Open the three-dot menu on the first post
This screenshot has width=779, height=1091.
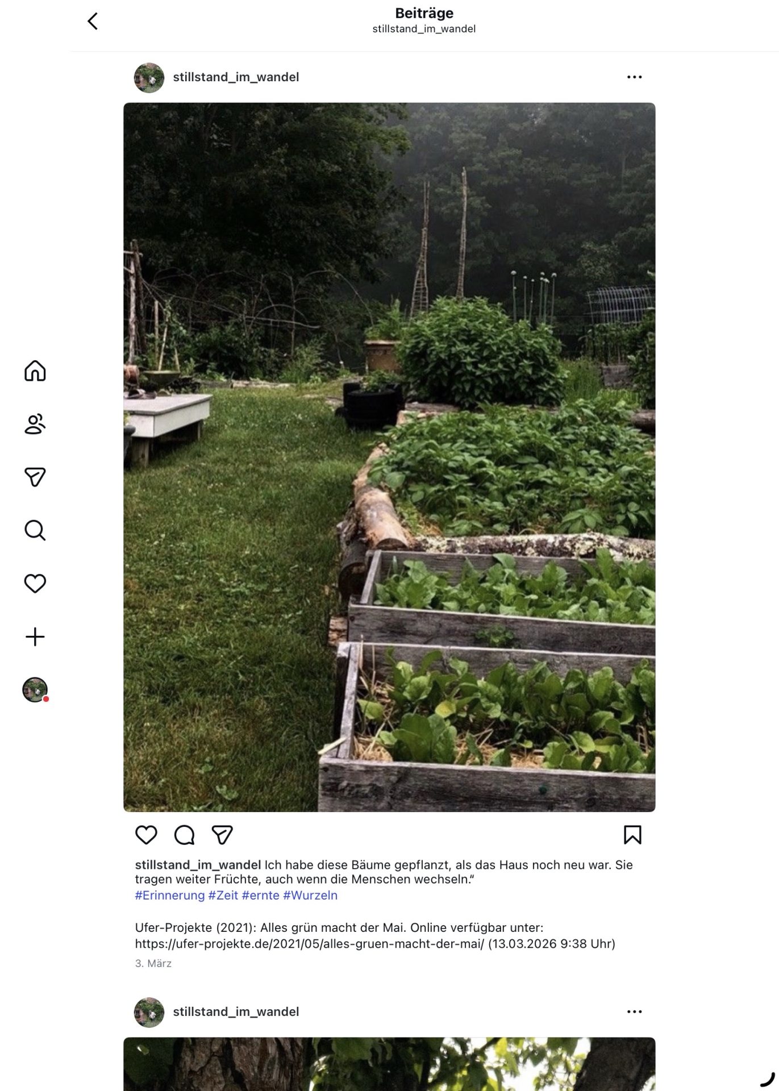pyautogui.click(x=634, y=77)
